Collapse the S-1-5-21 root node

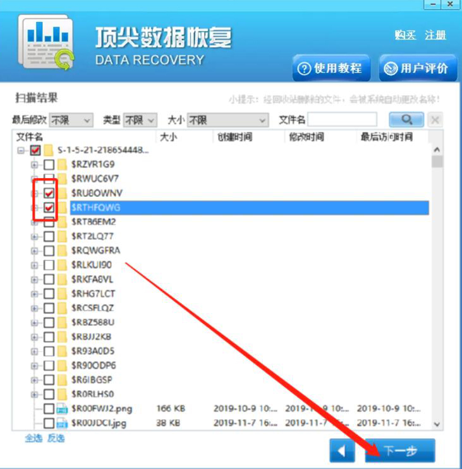tap(21, 150)
